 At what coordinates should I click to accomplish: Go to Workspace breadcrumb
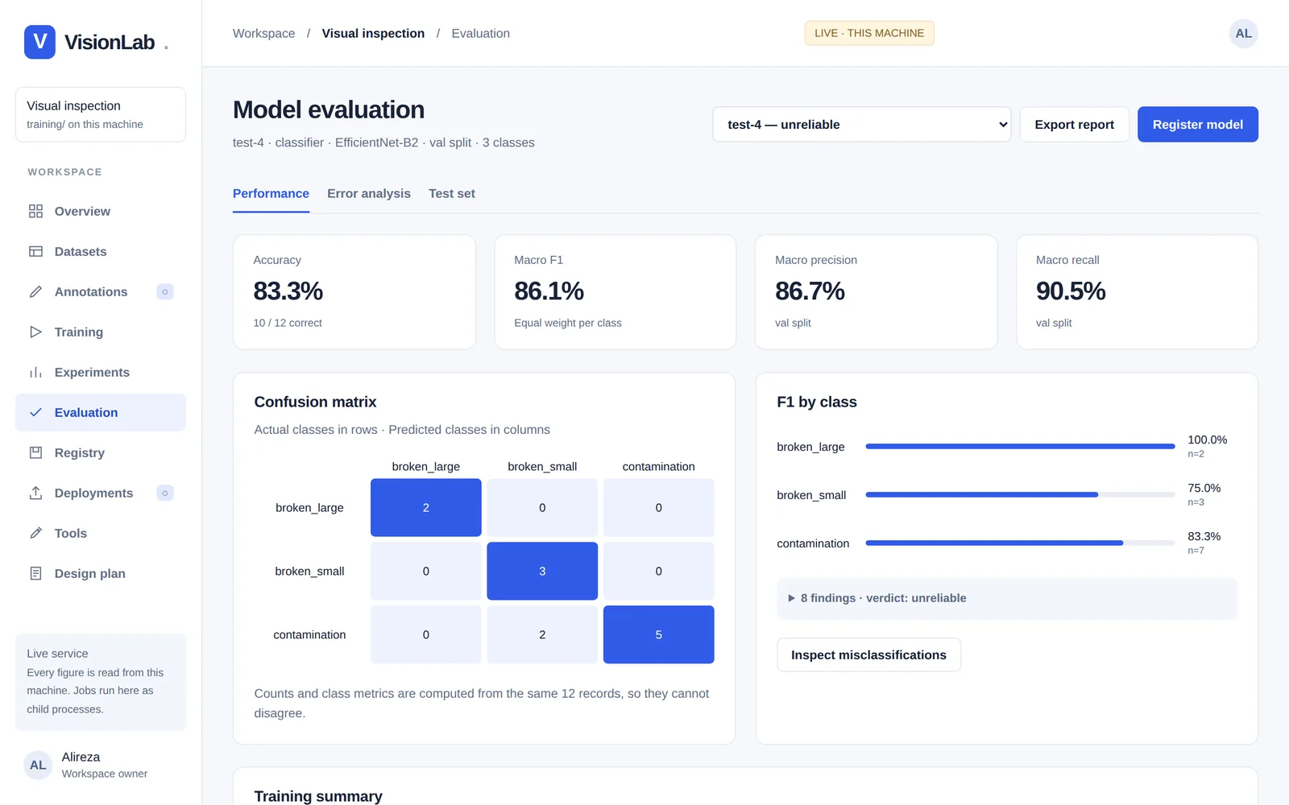coord(263,33)
